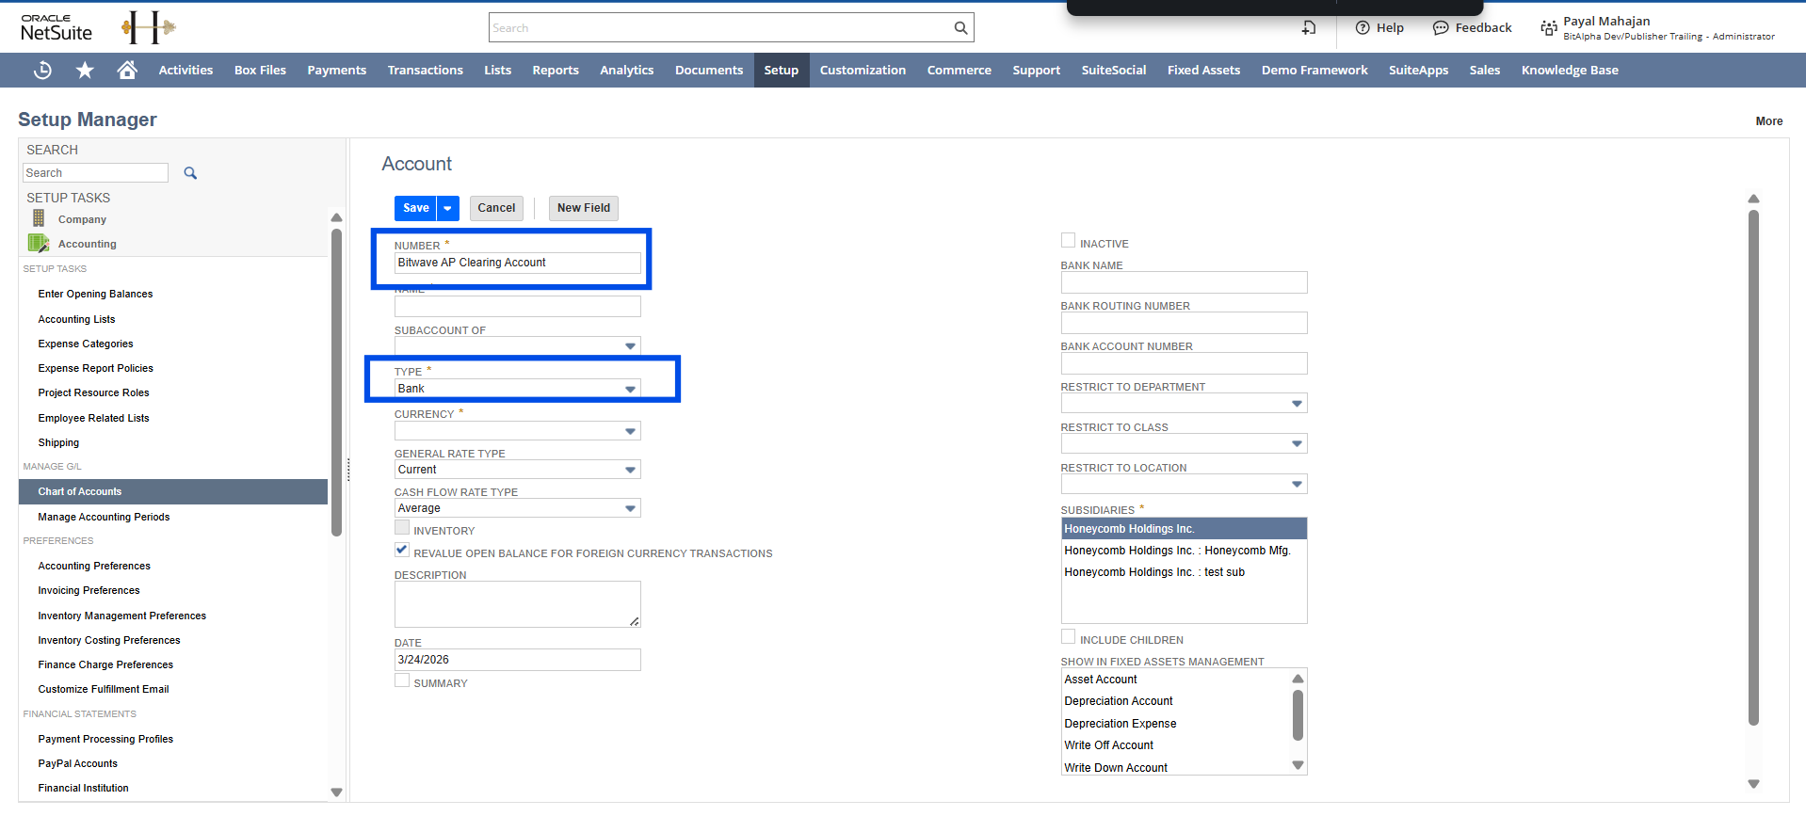This screenshot has height=816, width=1806.
Task: Select Write Off Account in list
Action: 1109,745
